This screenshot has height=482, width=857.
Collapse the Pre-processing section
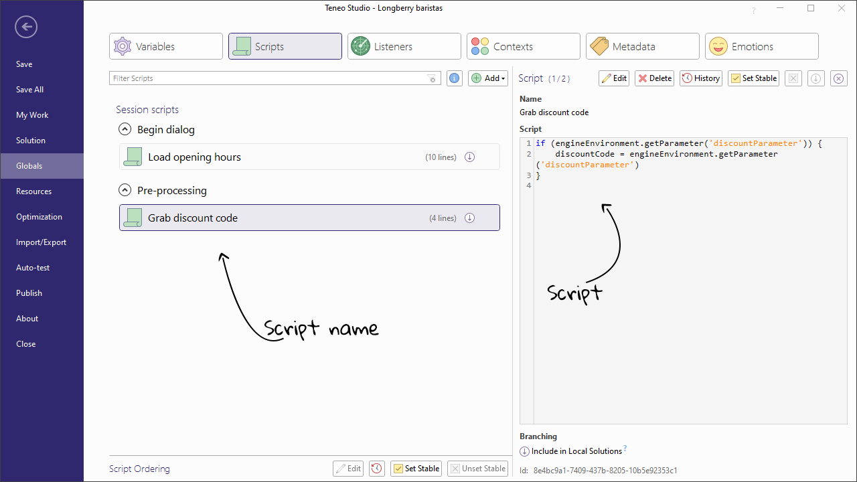125,191
